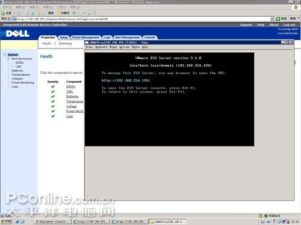Open the Alert Management tab
This screenshot has height=225, width=301.
(x=127, y=37)
